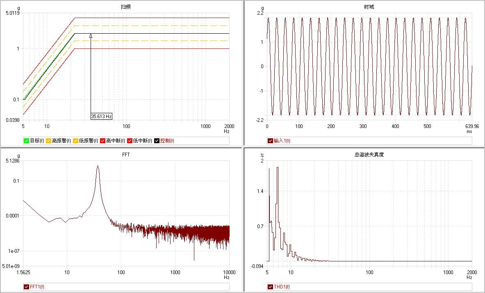Click the 扫频 chart title
Image resolution: width=485 pixels, height=293 pixels.
click(x=125, y=7)
